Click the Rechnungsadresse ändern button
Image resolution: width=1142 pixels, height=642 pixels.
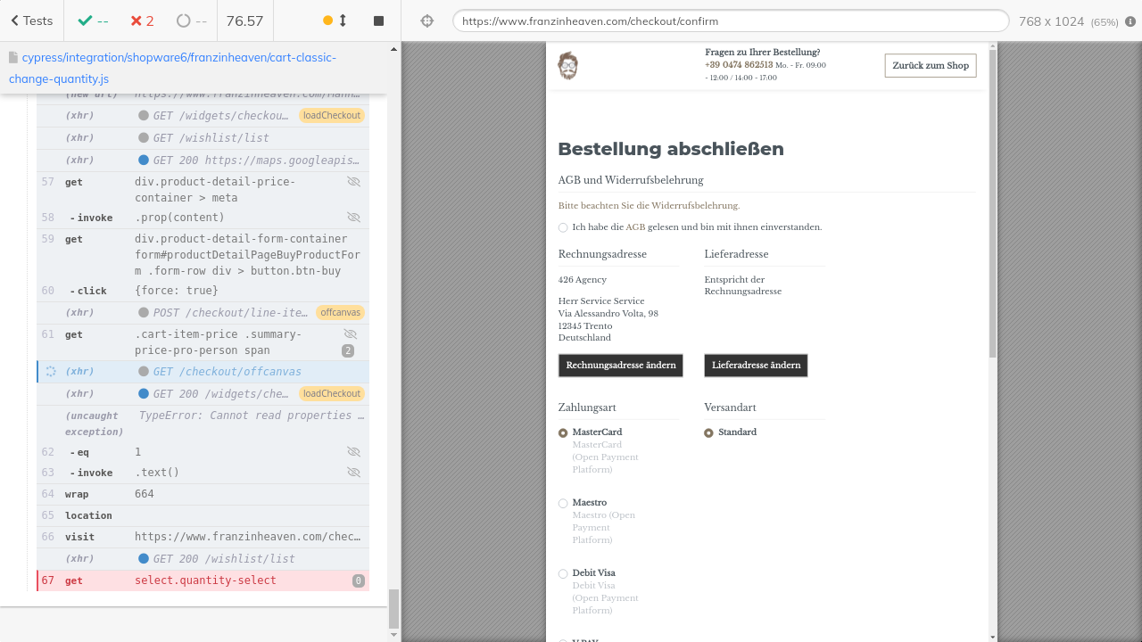pyautogui.click(x=620, y=366)
